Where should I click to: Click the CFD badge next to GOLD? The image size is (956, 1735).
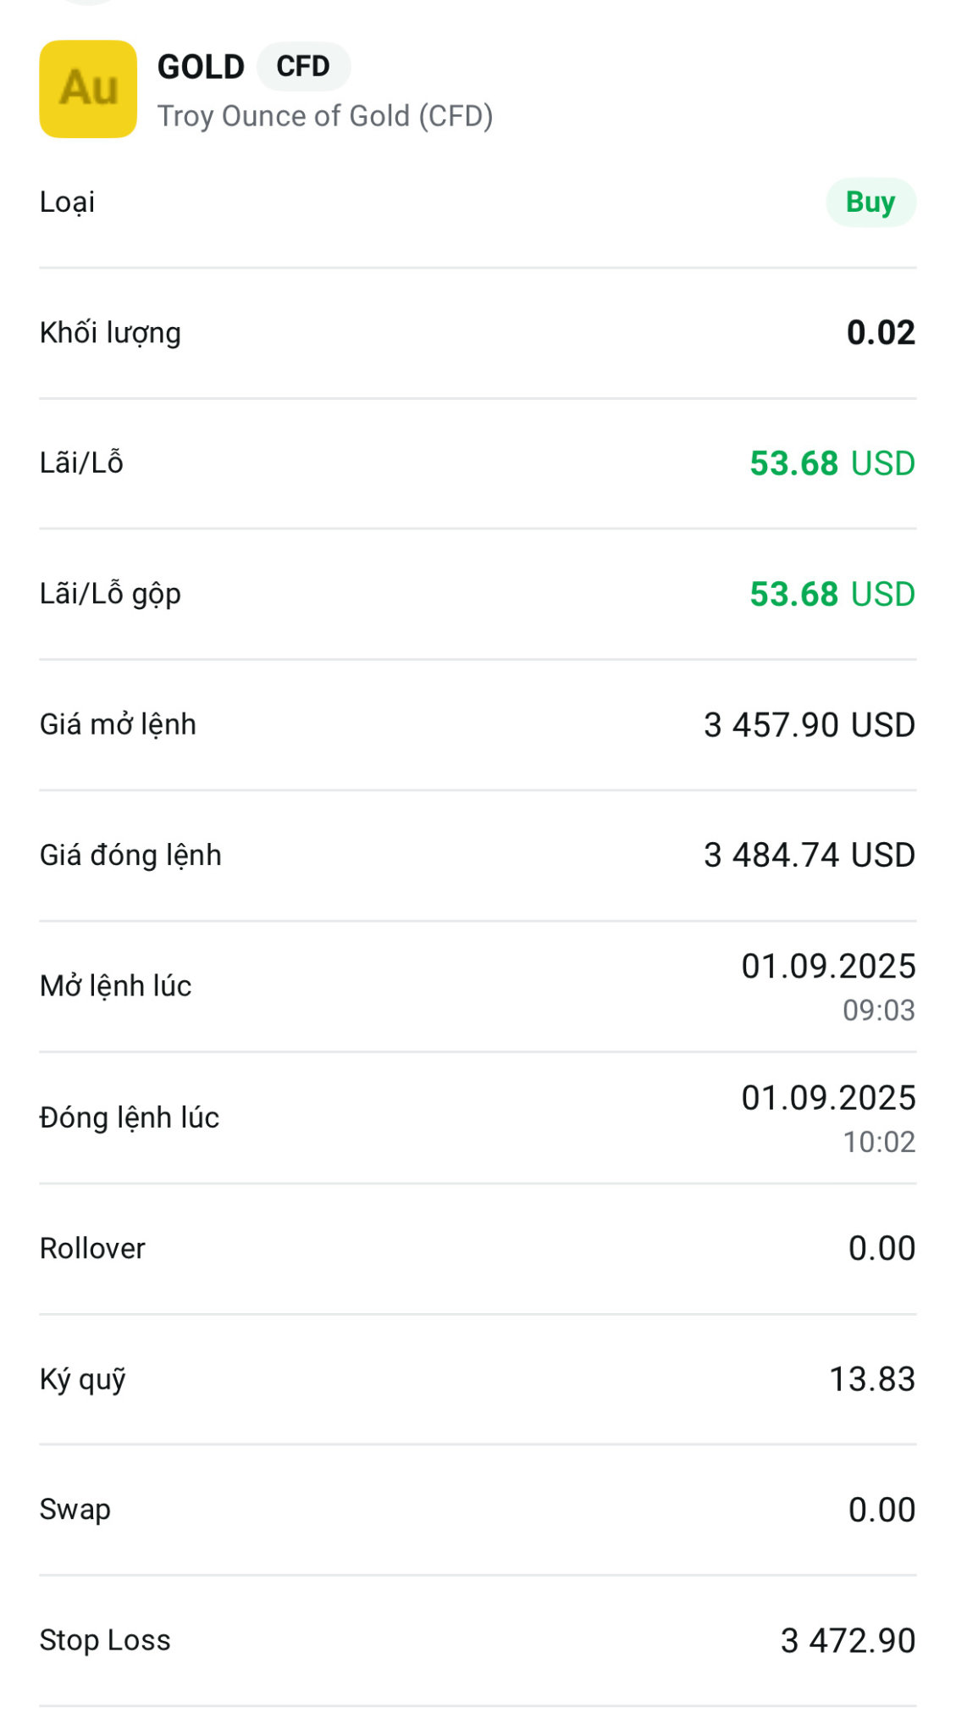pyautogui.click(x=302, y=66)
